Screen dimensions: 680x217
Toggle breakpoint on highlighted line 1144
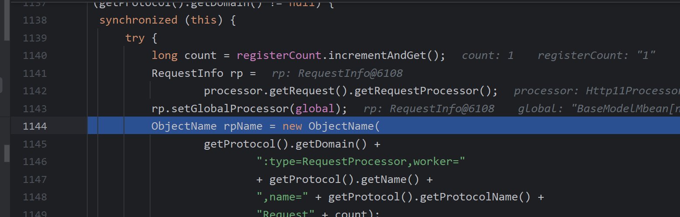click(34, 126)
